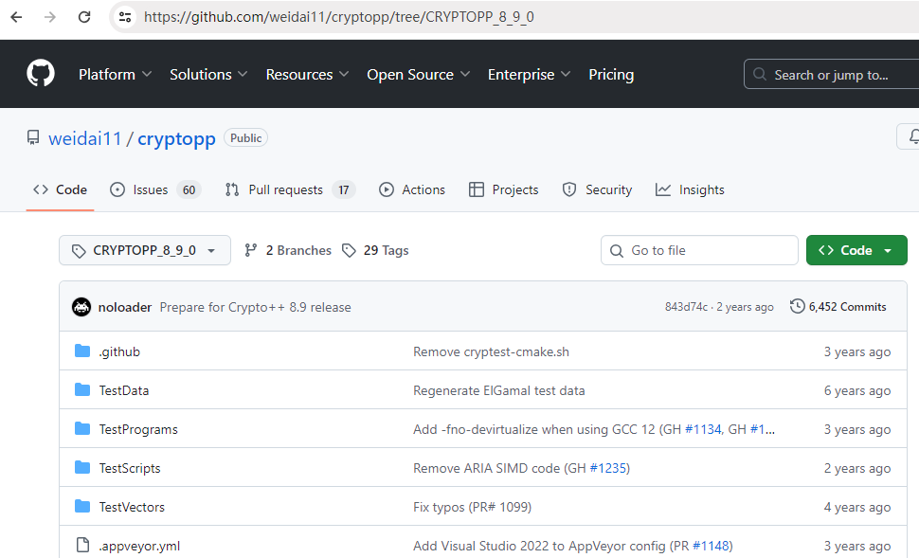Open the Actions tab

(x=412, y=189)
